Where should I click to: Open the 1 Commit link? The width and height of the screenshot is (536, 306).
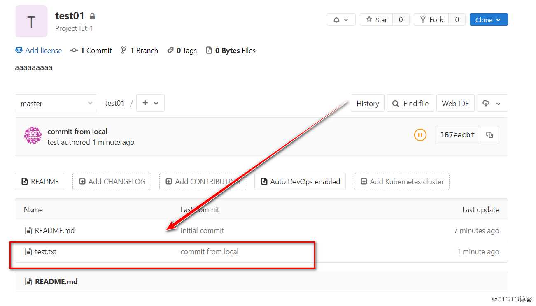pyautogui.click(x=91, y=51)
